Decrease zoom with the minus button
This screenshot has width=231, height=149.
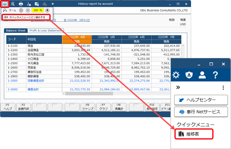28,10
